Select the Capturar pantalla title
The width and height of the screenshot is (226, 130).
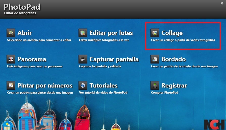[x=114, y=59]
